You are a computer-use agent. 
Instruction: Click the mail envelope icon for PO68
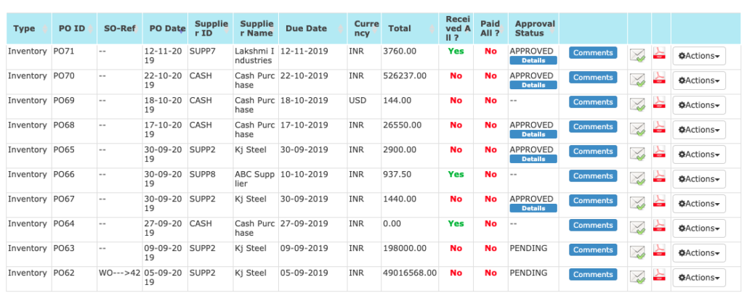click(x=638, y=129)
